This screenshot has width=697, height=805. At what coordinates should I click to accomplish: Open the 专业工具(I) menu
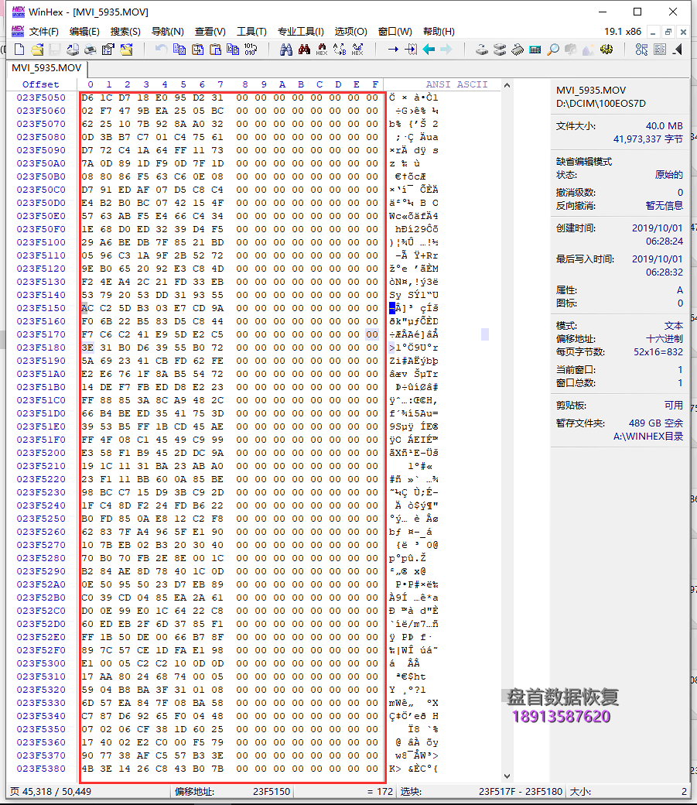coord(301,32)
